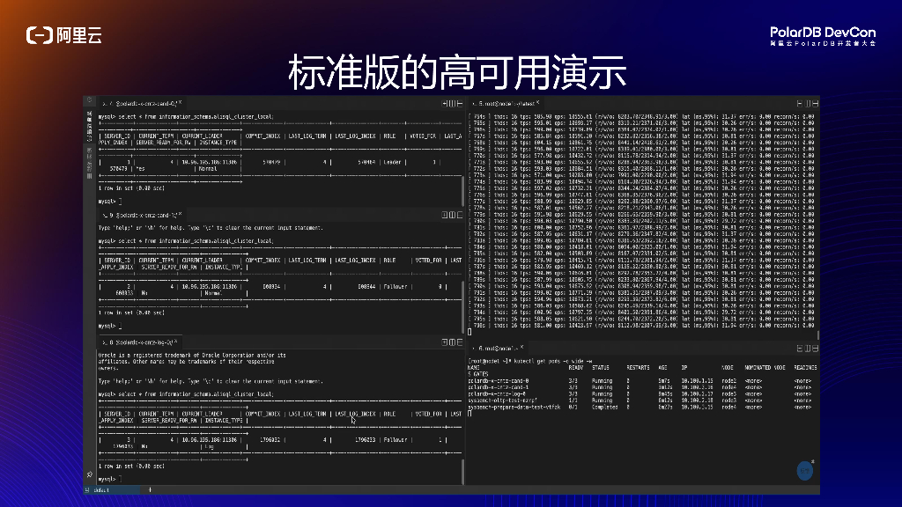
Task: Click stacked split icon in kubectl pane header
Action: [x=800, y=349]
